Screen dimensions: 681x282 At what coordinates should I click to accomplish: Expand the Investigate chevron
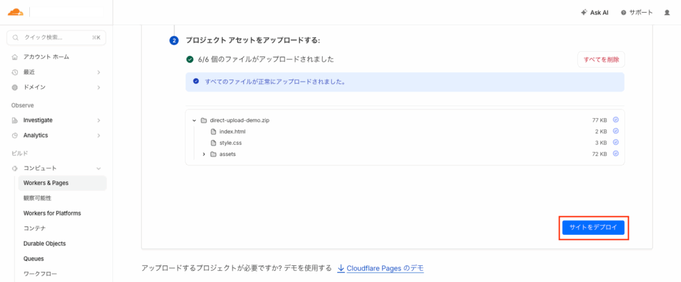click(98, 120)
